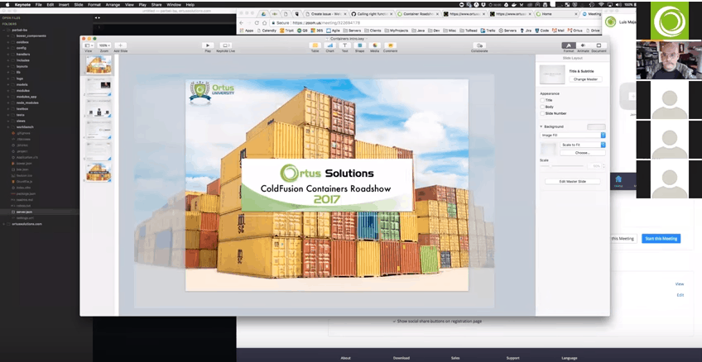Image resolution: width=702 pixels, height=362 pixels.
Task: Open server.json in the editor sidebar
Action: tap(24, 212)
